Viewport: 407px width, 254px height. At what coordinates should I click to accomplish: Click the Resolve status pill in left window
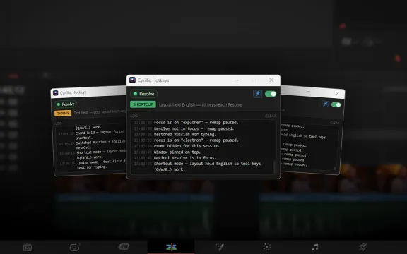[x=66, y=104]
